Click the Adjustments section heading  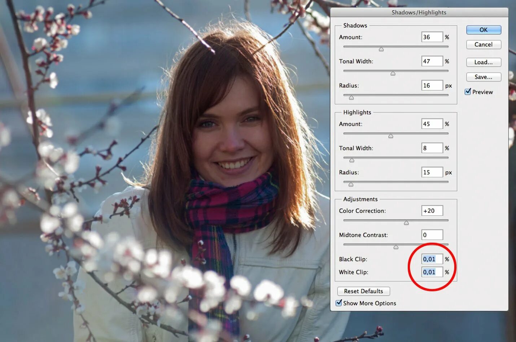(x=360, y=199)
